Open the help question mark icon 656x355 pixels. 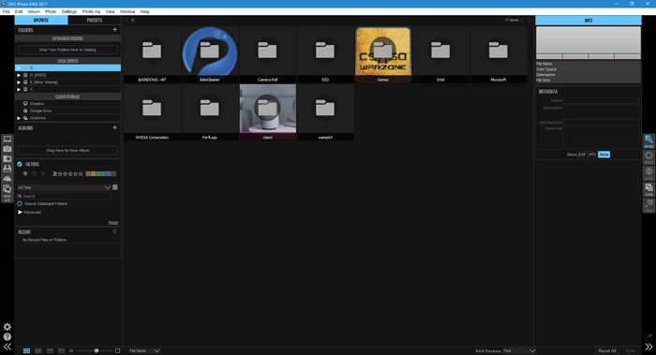7,336
